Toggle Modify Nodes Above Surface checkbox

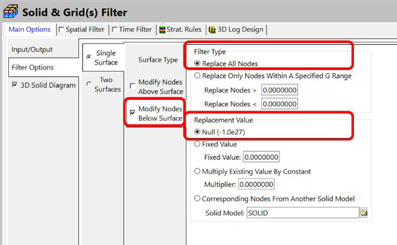point(132,87)
